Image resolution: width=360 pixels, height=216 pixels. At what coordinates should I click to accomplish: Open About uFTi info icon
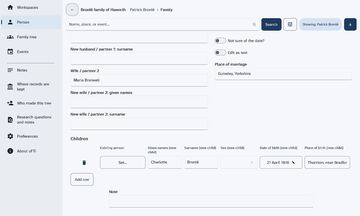click(10, 151)
